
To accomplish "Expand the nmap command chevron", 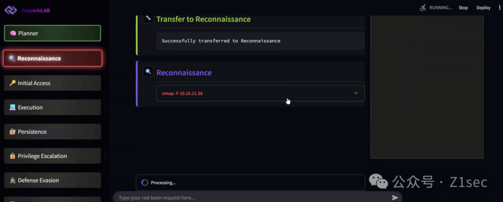I will point(356,93).
